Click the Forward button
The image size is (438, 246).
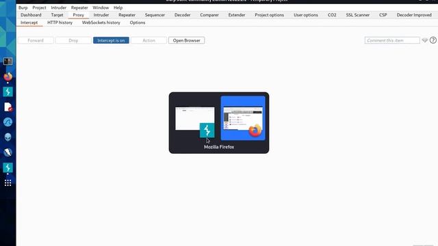pos(36,40)
